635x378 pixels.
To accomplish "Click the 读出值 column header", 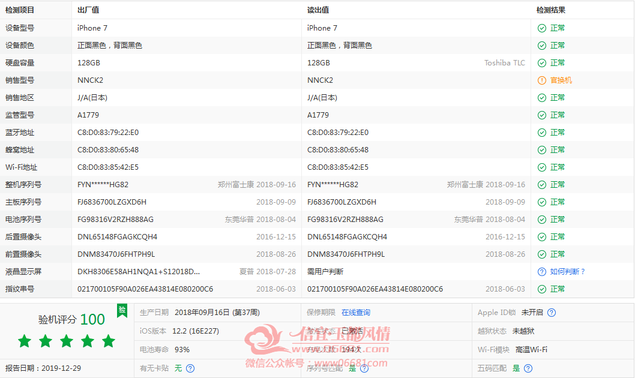I will point(318,10).
